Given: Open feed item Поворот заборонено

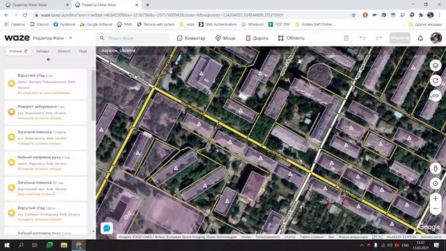Looking at the screenshot, I should tap(45, 112).
